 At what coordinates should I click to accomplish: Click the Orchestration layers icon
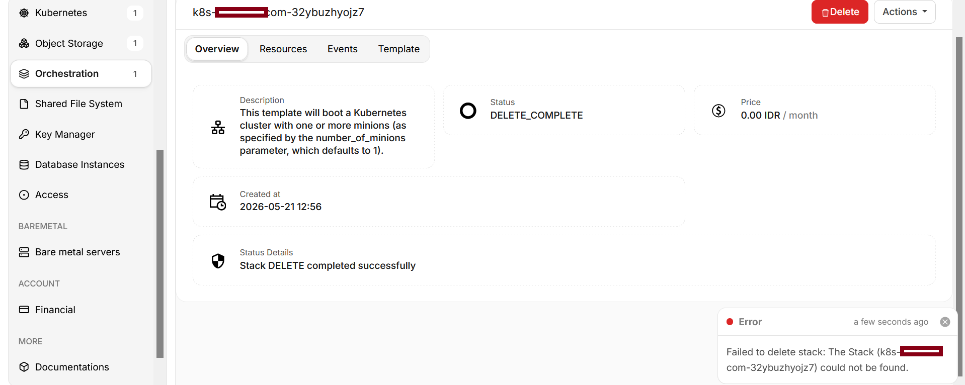24,74
